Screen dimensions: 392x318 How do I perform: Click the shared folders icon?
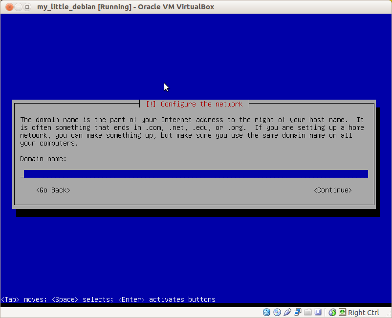(x=308, y=312)
